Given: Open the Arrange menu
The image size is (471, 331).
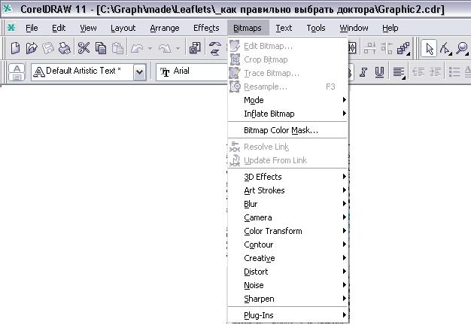Looking at the screenshot, I should [165, 28].
